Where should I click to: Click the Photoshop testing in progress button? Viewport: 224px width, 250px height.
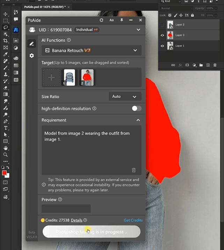(92, 231)
